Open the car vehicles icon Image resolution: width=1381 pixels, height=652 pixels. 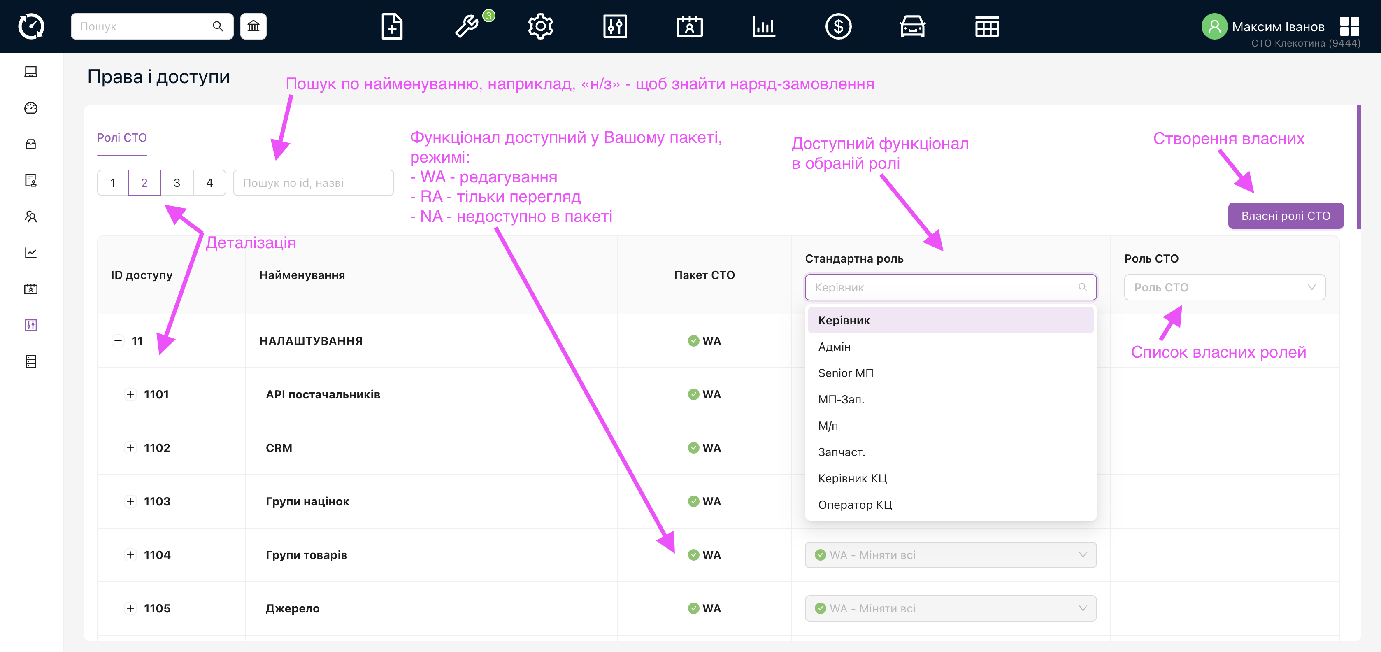tap(912, 26)
